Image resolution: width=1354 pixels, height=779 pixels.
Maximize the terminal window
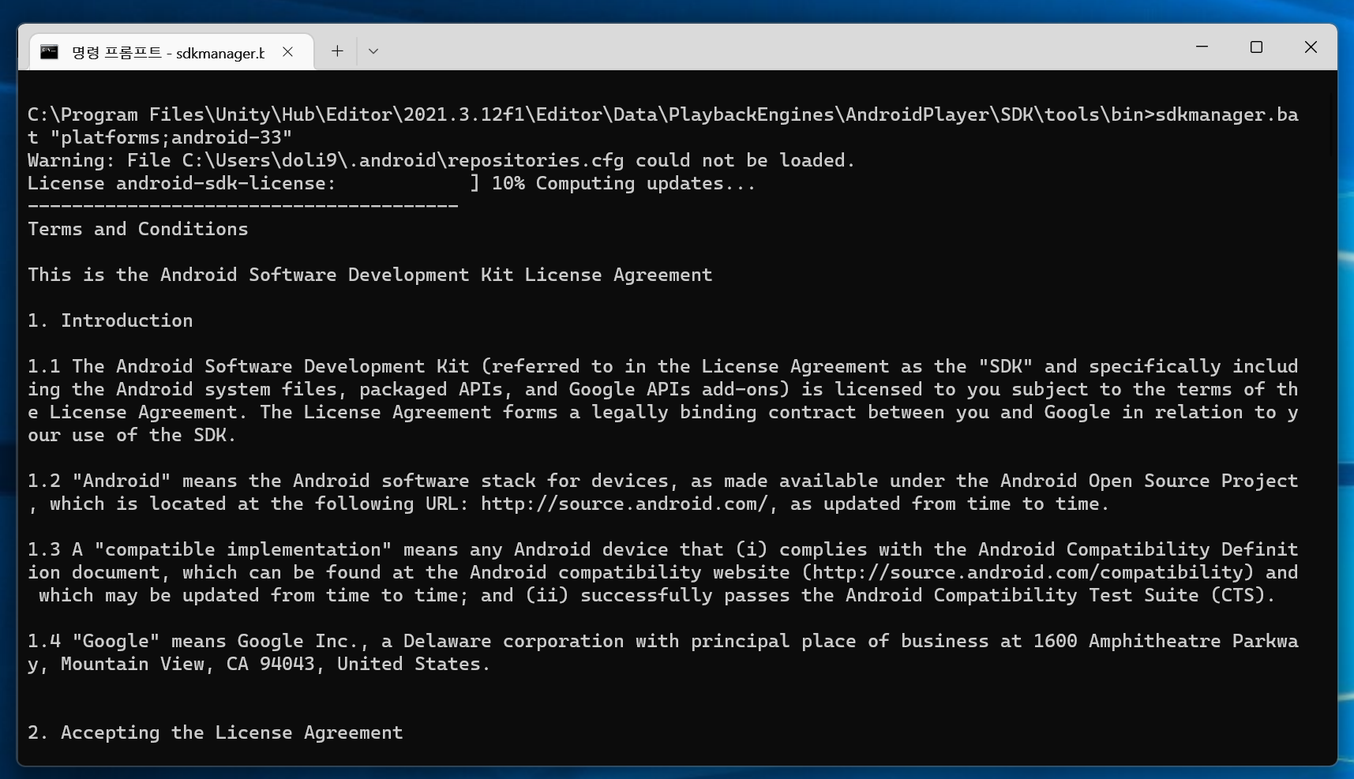pyautogui.click(x=1256, y=47)
